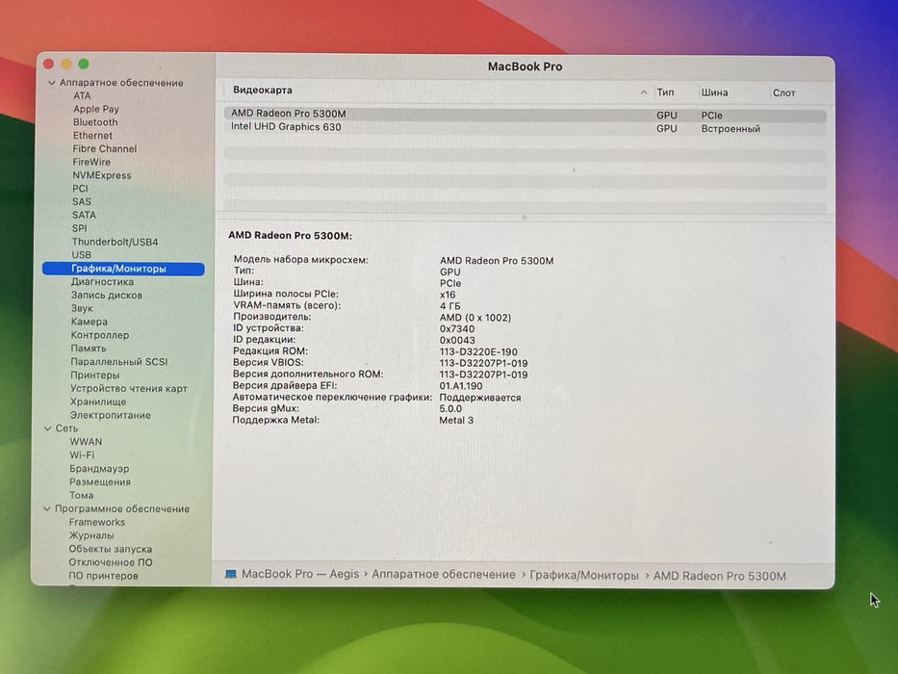Select Fibre Channel item
The height and width of the screenshot is (674, 898).
click(x=104, y=148)
